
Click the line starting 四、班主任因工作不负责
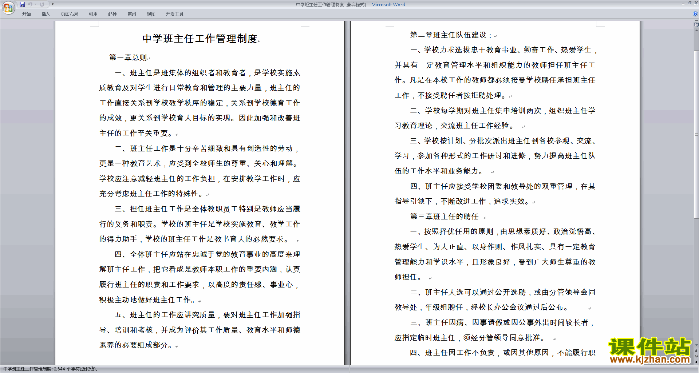pyautogui.click(x=503, y=353)
